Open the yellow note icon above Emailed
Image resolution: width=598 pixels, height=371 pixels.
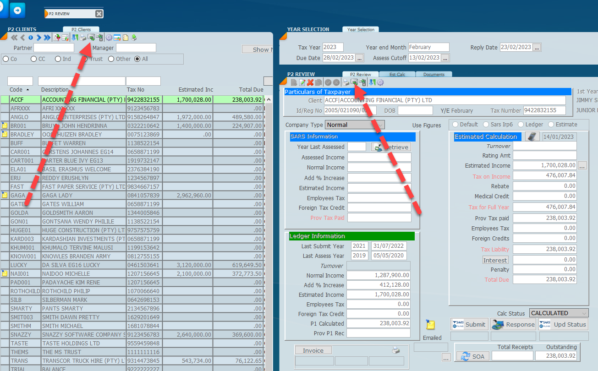(430, 325)
